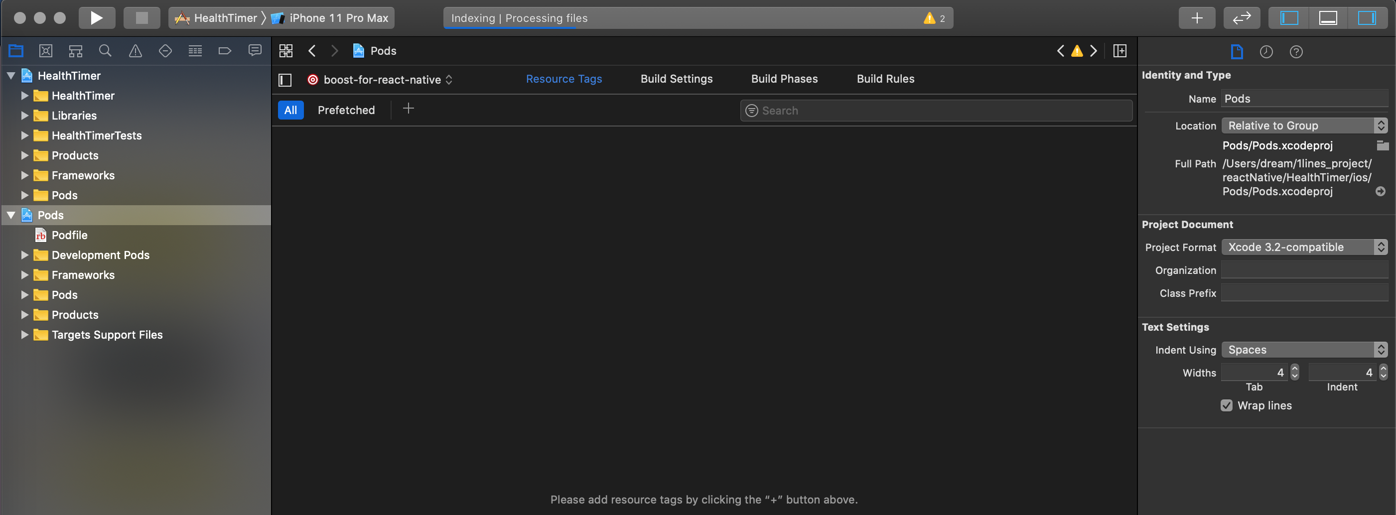This screenshot has width=1396, height=515.
Task: Click the Pods breadcrumb in jump bar
Action: [x=375, y=51]
